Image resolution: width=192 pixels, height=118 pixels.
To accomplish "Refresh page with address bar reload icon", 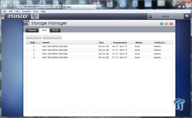I will point(57,7).
